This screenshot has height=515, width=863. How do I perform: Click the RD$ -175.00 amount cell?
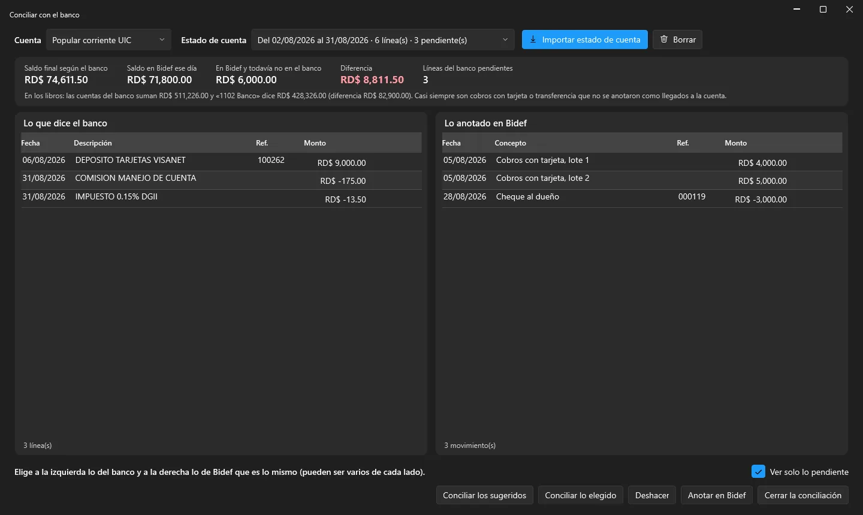(343, 181)
